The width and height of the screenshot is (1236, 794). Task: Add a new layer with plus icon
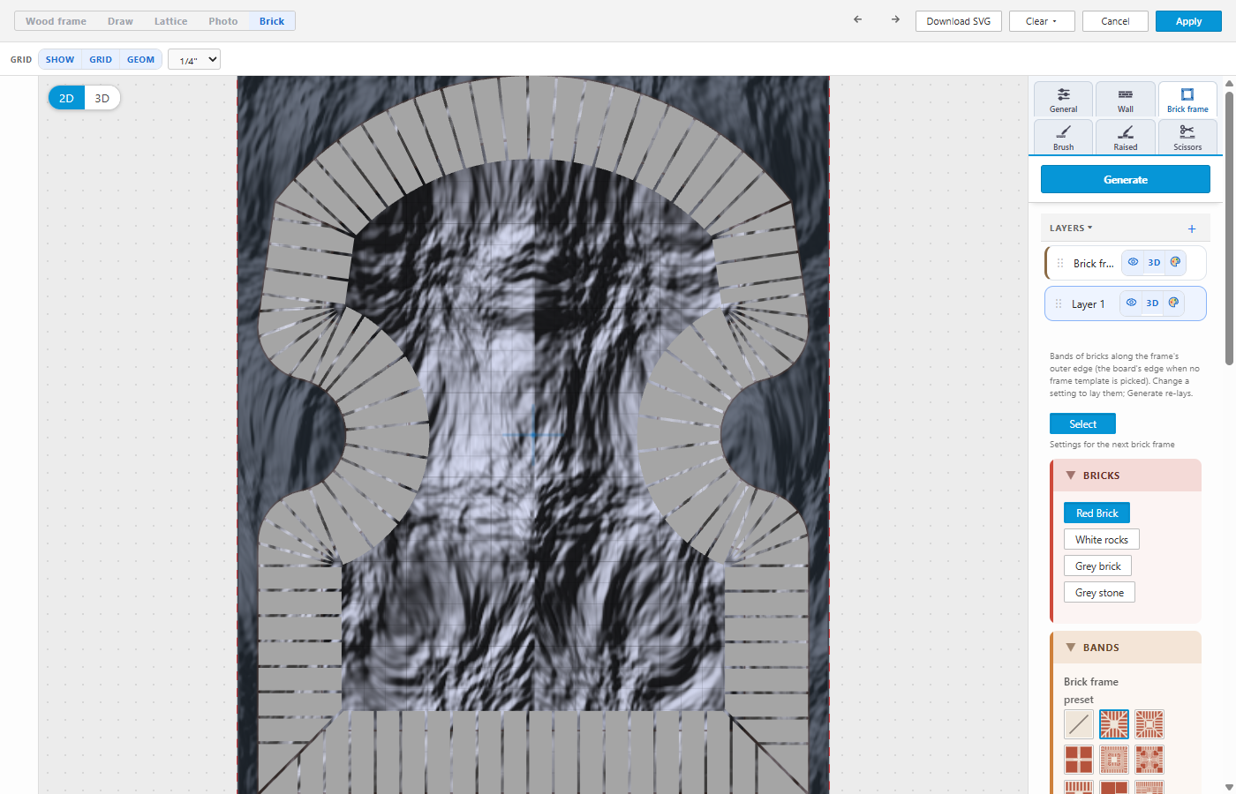1192,228
